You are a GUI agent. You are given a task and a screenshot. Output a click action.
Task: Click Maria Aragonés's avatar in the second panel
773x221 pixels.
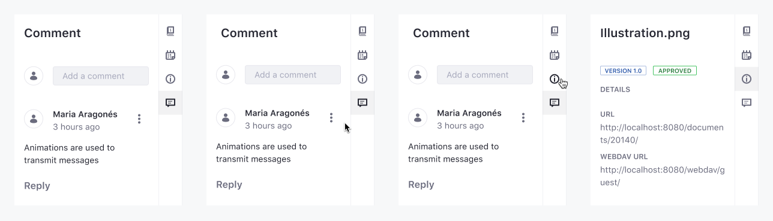point(226,117)
